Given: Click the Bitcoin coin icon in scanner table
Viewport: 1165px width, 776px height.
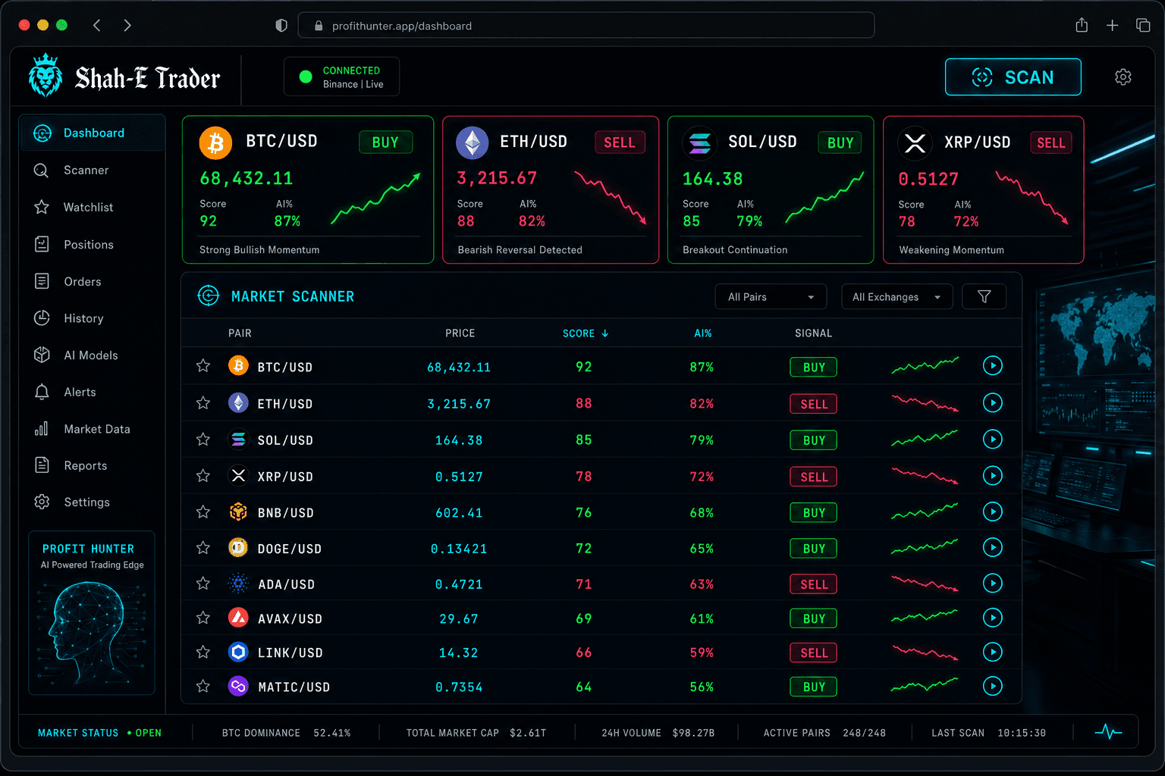Looking at the screenshot, I should pos(238,366).
